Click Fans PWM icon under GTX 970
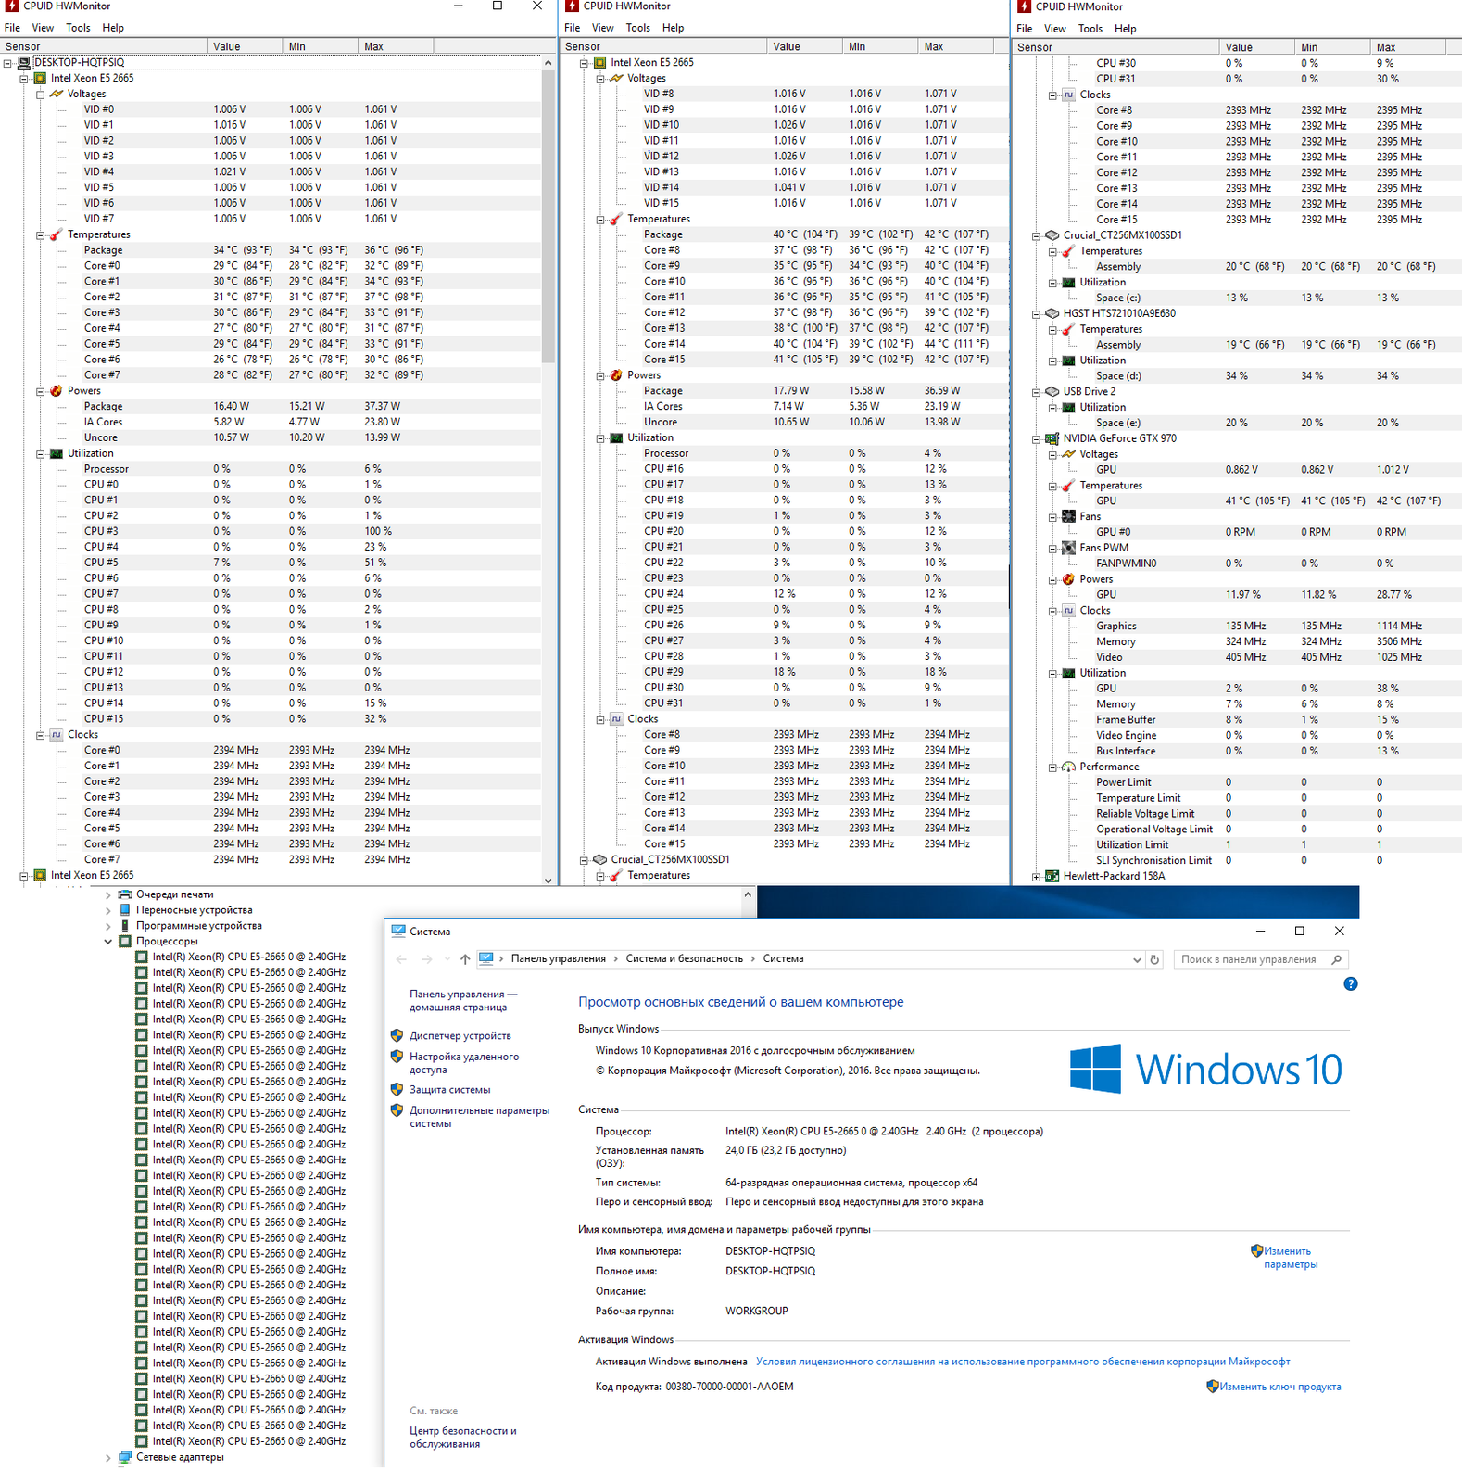The width and height of the screenshot is (1462, 1483). coord(1069,548)
